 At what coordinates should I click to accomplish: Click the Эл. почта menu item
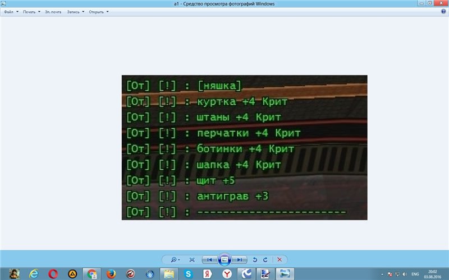[x=53, y=12]
